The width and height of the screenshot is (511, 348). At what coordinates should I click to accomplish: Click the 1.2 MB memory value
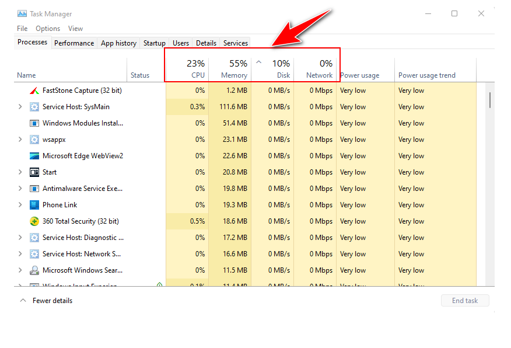(237, 91)
